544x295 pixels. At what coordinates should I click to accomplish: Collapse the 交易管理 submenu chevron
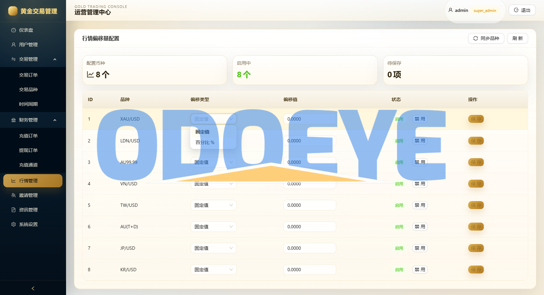(55, 59)
